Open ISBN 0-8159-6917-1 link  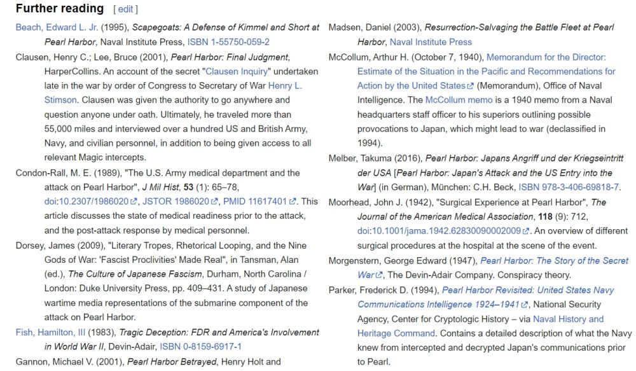click(x=200, y=347)
